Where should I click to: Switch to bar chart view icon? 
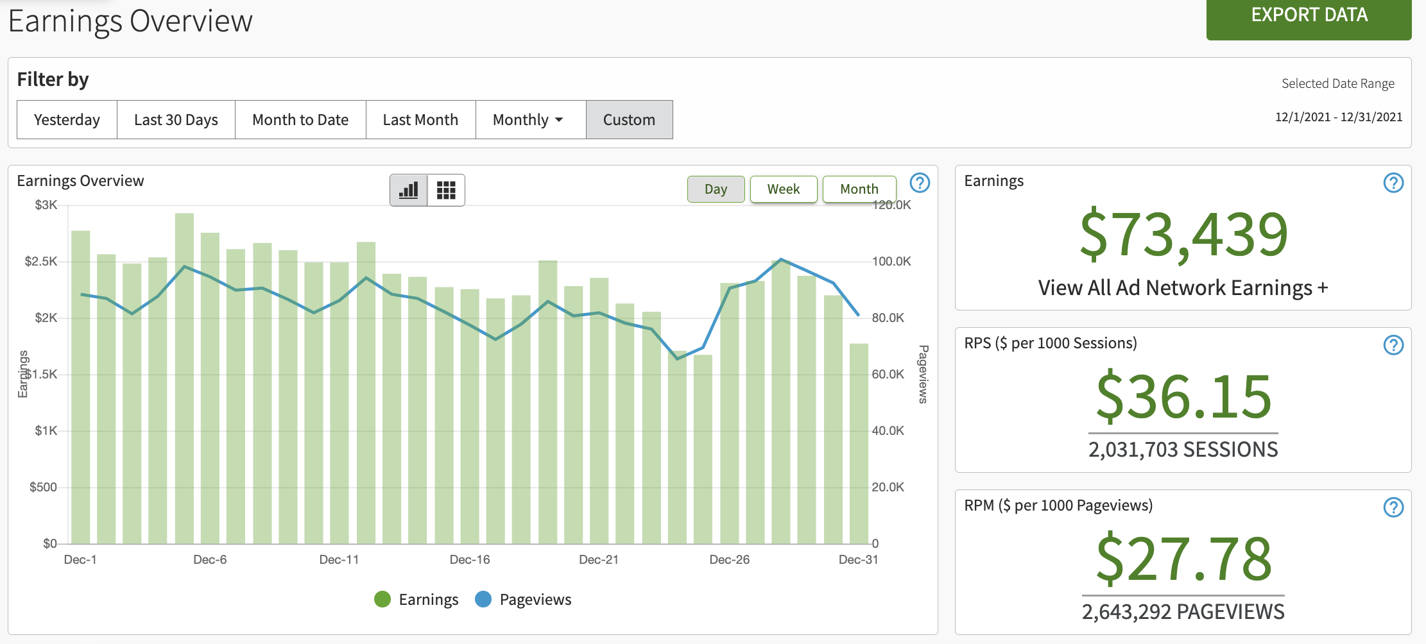pyautogui.click(x=409, y=190)
